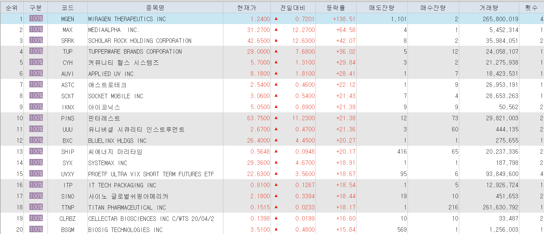Image resolution: width=544 pixels, height=234 pixels.
Task: Select the 100% badge in the PINS row
Action: [x=36, y=118]
